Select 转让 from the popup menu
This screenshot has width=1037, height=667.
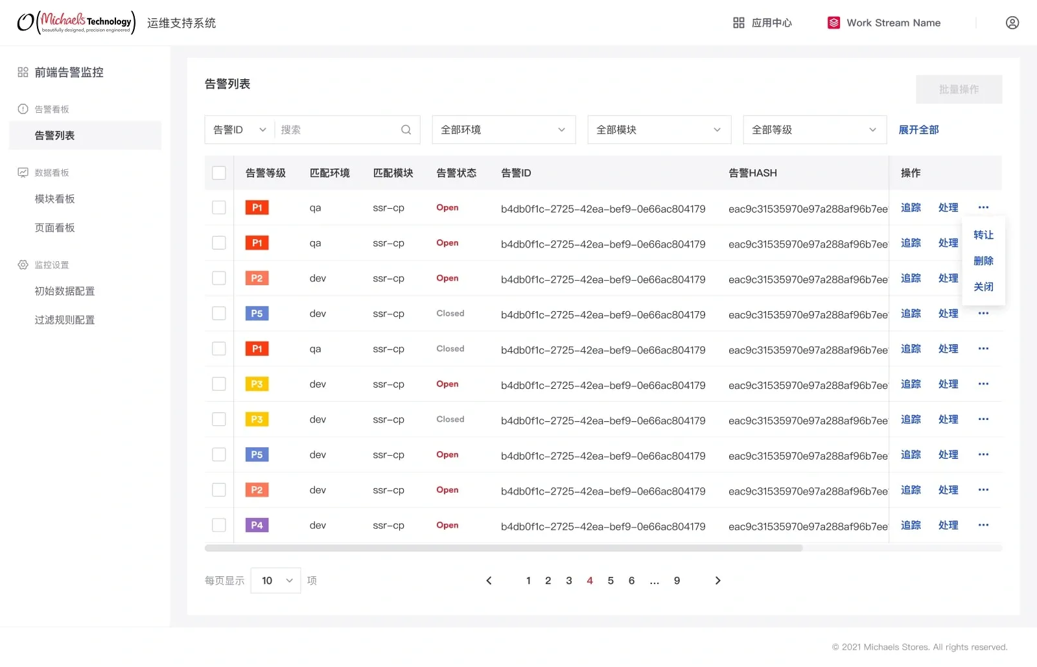983,235
